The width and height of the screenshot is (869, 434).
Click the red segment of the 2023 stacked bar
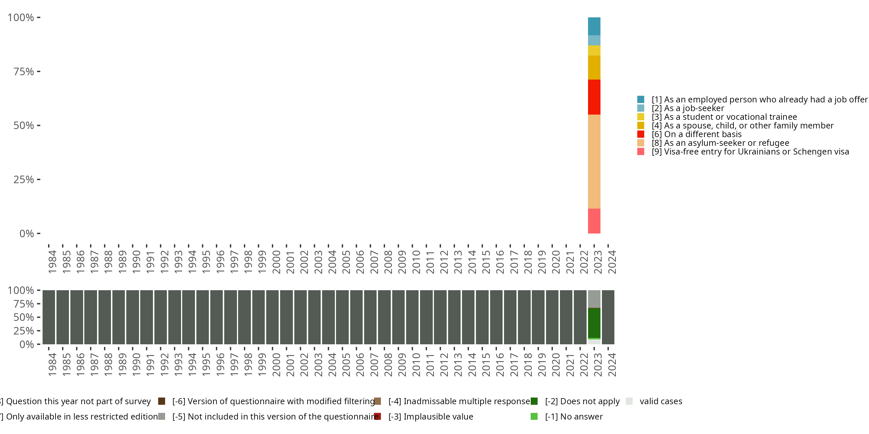[594, 97]
